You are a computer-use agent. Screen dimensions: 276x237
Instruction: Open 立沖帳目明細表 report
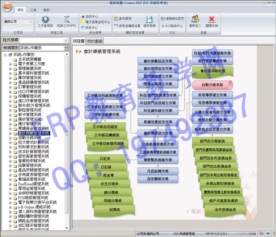tap(105, 127)
